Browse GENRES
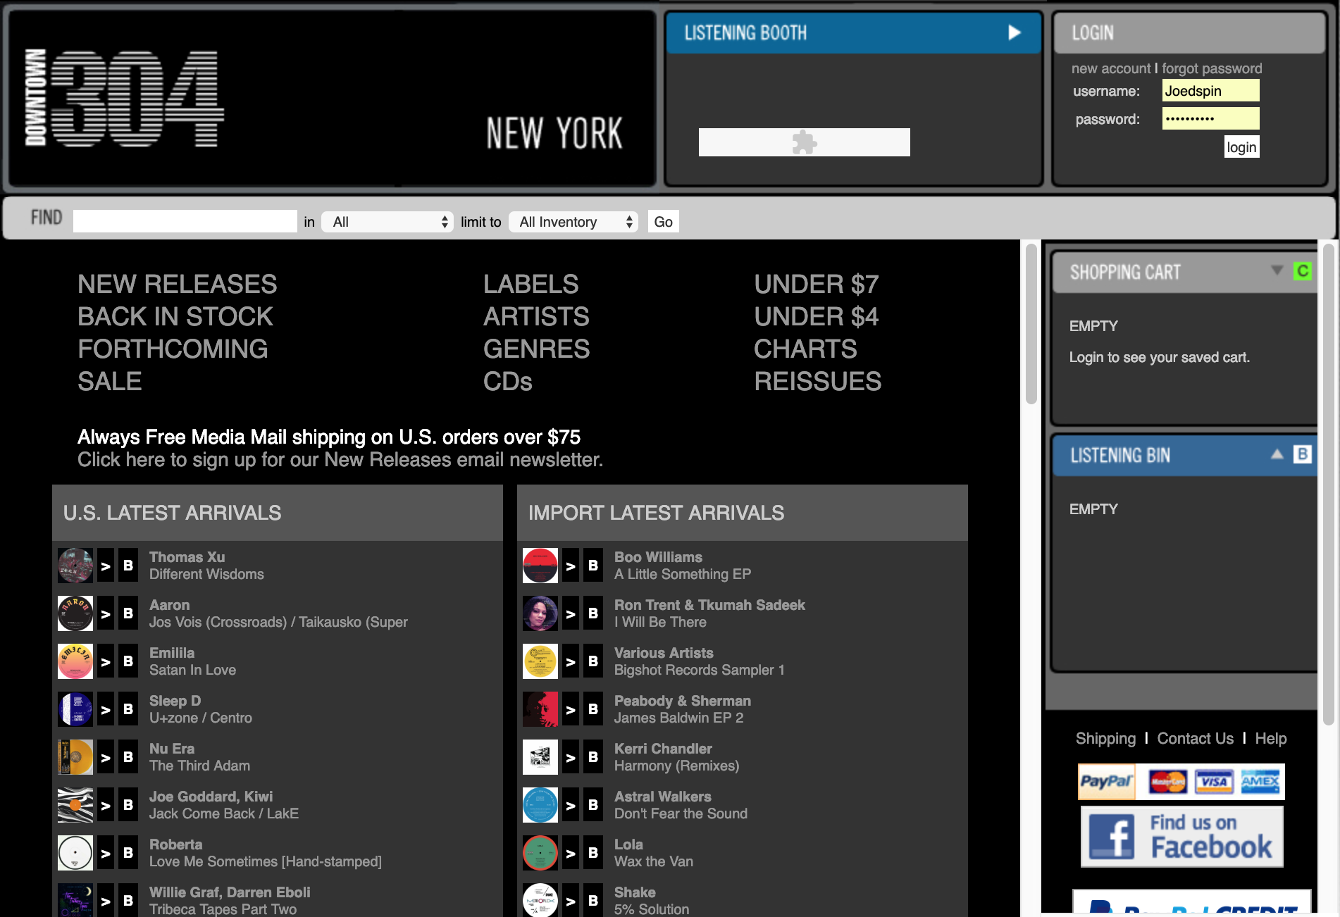Viewport: 1340px width, 917px height. 537,349
